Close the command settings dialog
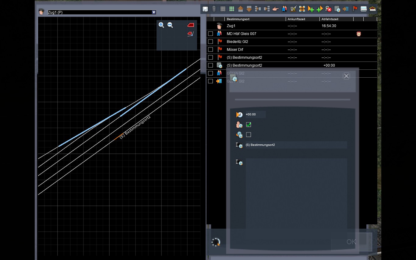The image size is (416, 260). 346,76
